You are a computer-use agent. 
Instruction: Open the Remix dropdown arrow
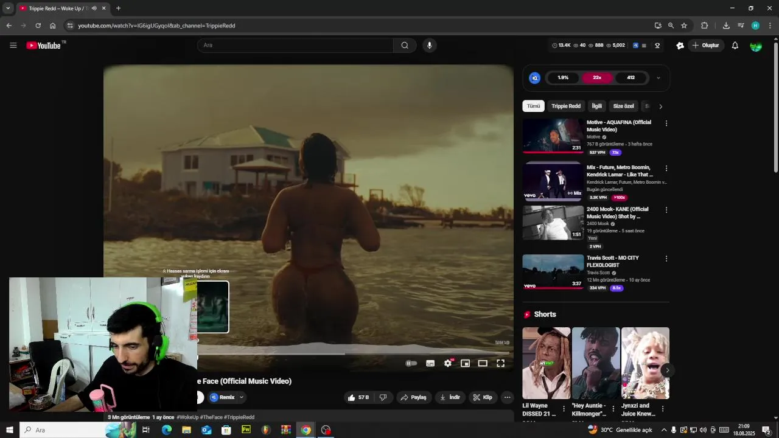[241, 397]
